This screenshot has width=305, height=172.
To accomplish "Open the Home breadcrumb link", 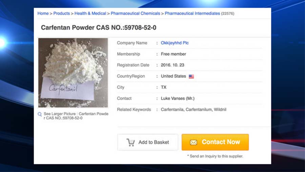I will 43,14.
